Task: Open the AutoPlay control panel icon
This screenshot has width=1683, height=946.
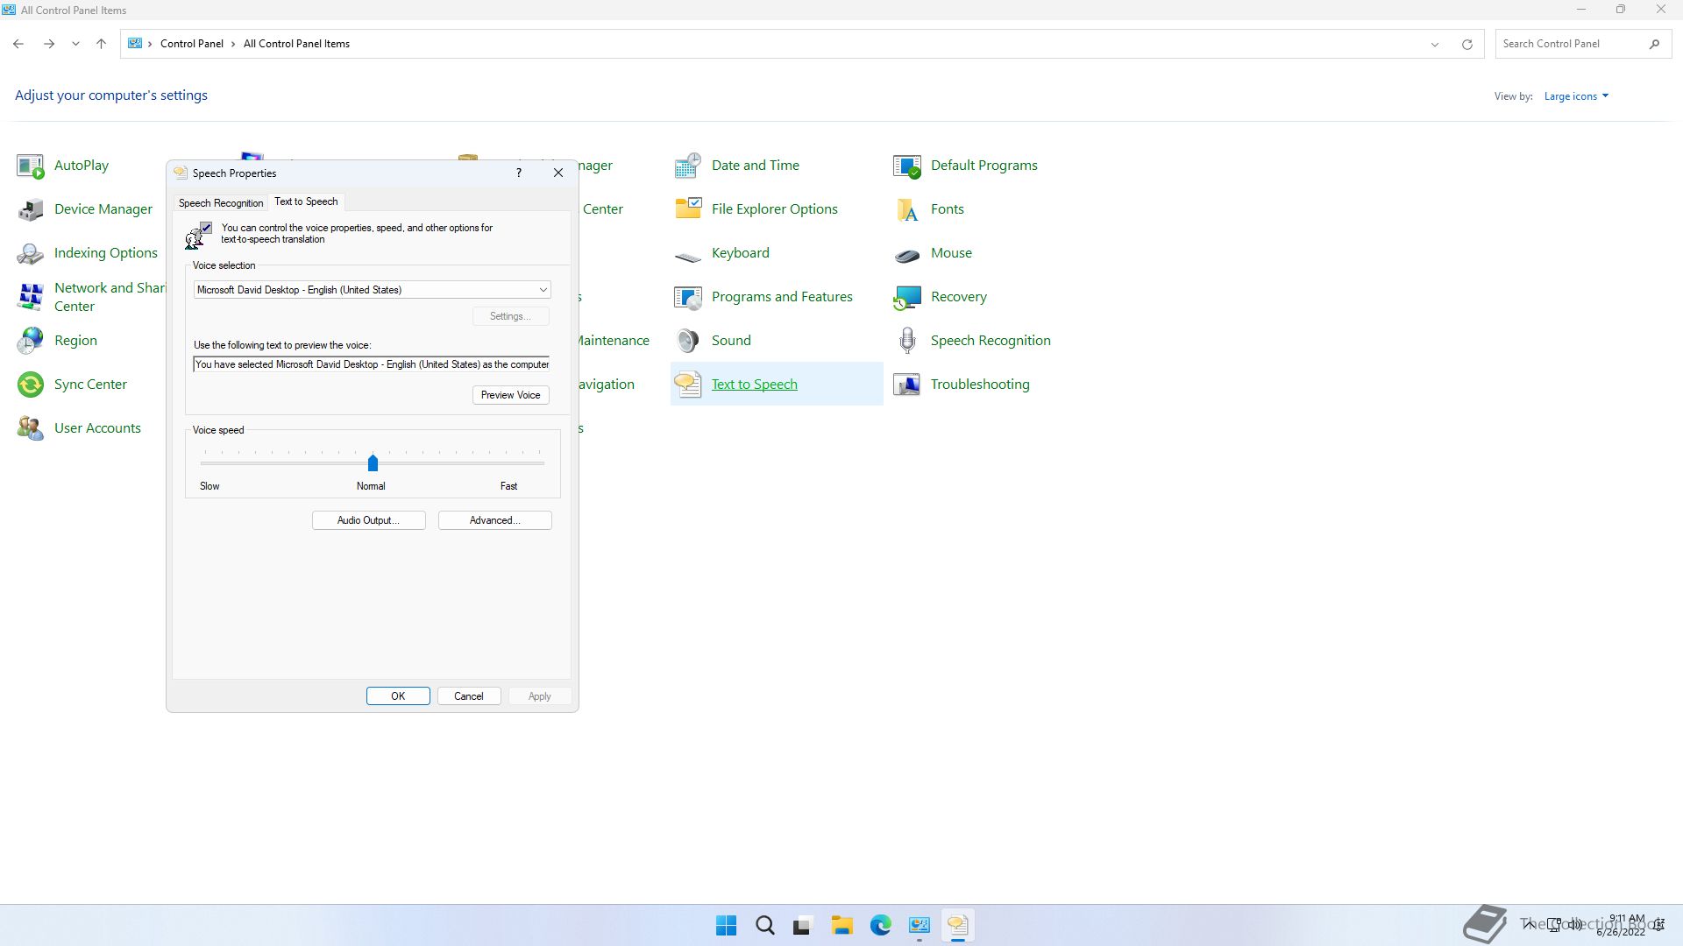Action: click(31, 166)
